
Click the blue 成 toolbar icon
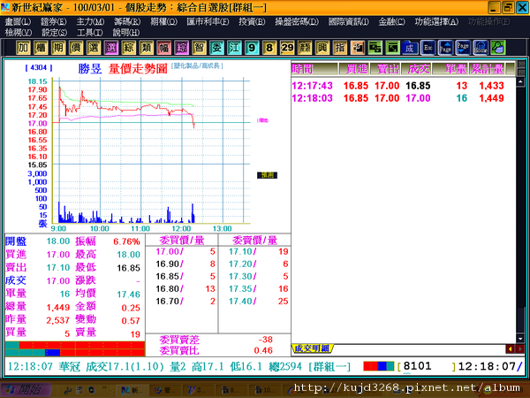pyautogui.click(x=410, y=48)
